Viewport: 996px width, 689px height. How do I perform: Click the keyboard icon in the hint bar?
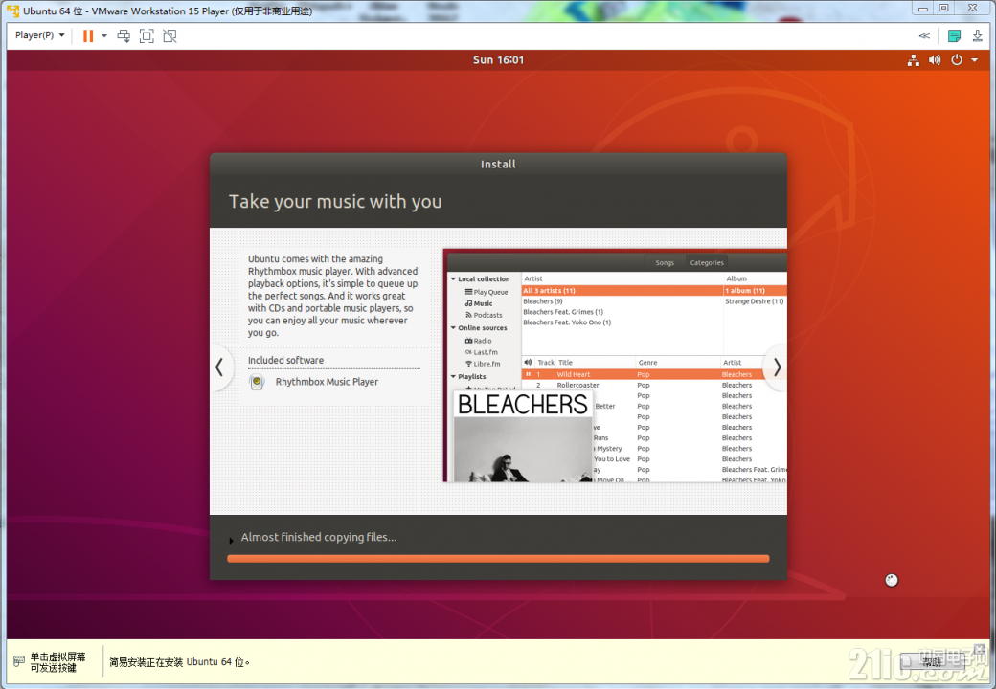pos(19,661)
